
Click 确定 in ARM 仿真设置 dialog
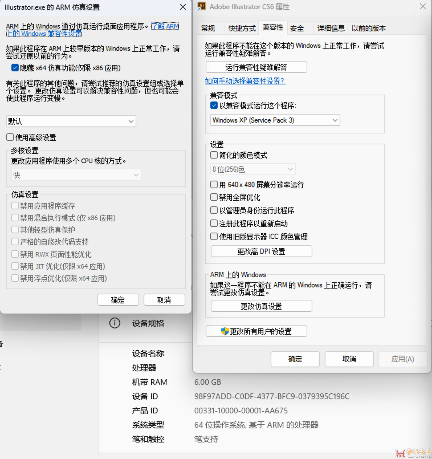point(118,300)
